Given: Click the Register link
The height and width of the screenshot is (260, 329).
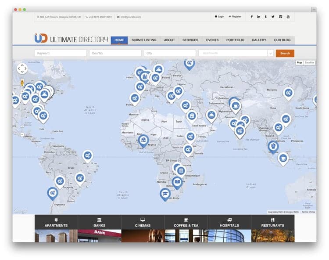Looking at the screenshot, I should pyautogui.click(x=235, y=16).
